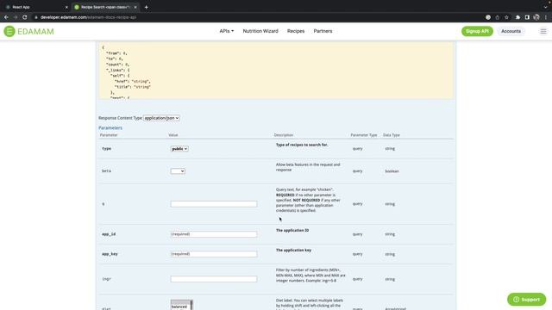This screenshot has width=552, height=310.
Task: Expand the APIs menu
Action: click(x=226, y=31)
